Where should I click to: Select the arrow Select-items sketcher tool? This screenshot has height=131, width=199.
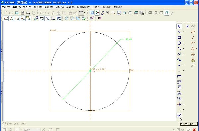(x=179, y=26)
